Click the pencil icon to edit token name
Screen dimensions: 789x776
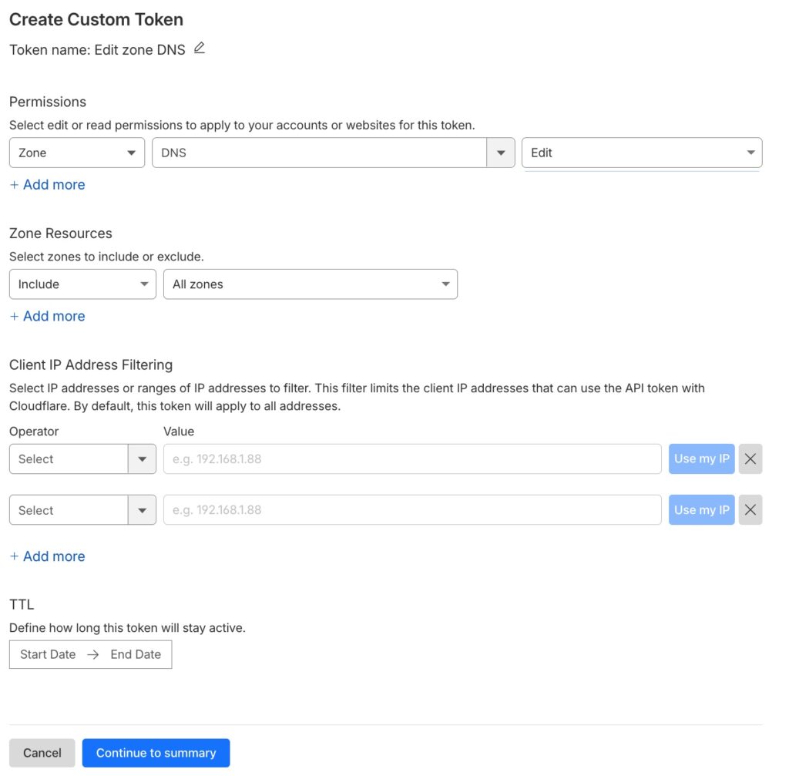(200, 49)
